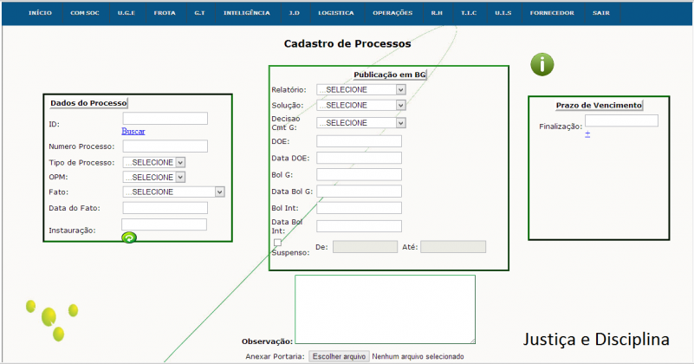Screen dimensions: 694x364
Task: Click the SAIR menu item
Action: click(x=601, y=14)
